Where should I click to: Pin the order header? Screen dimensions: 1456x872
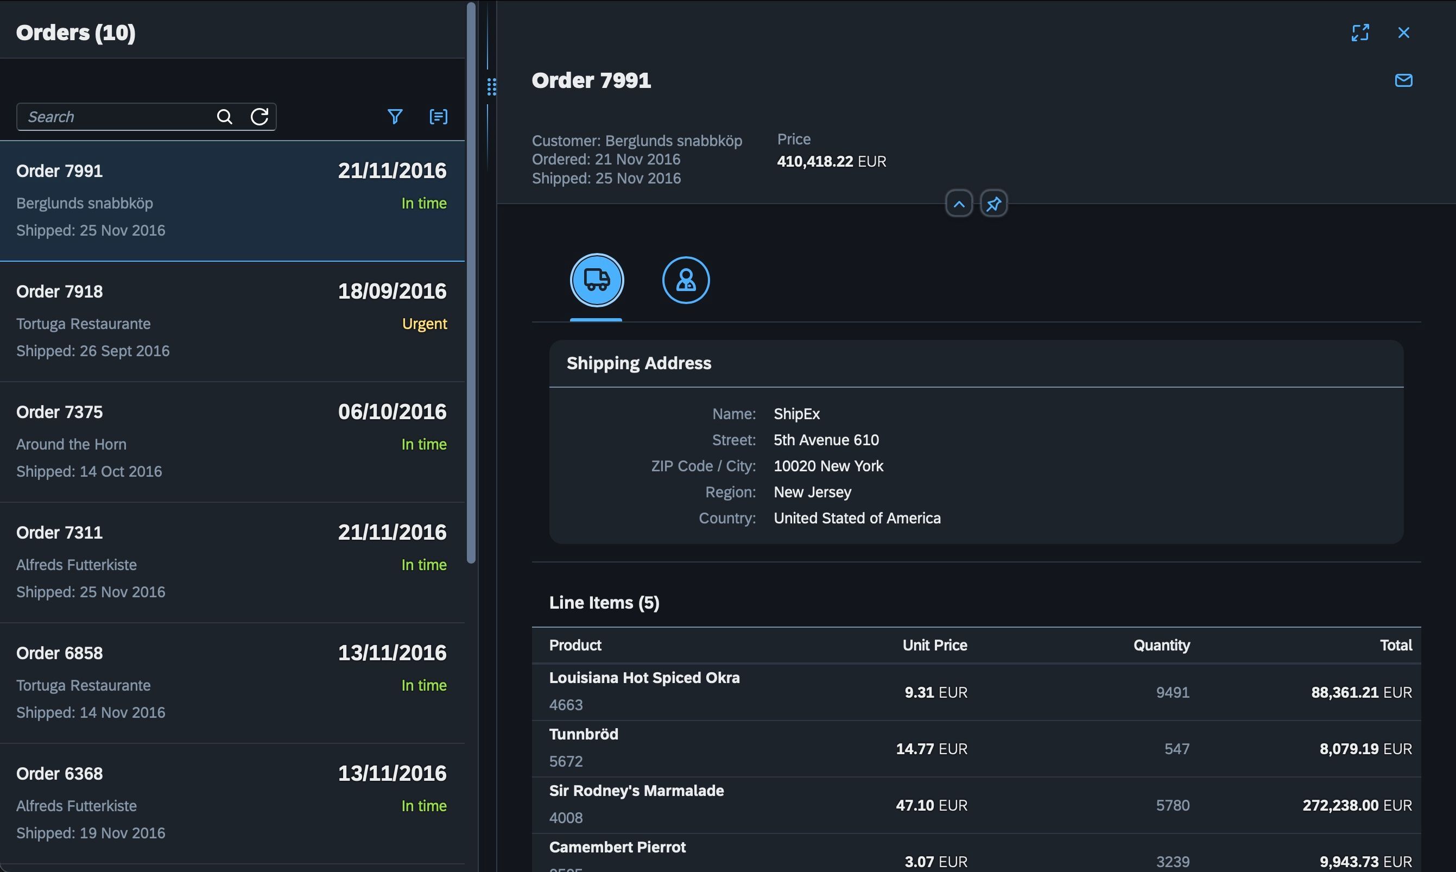pyautogui.click(x=994, y=204)
